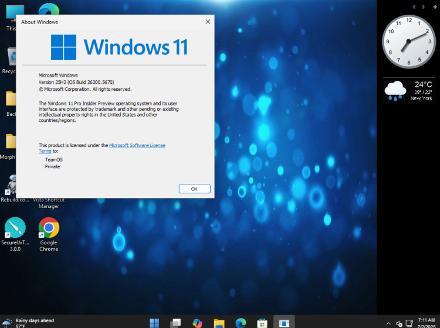Close the About Windows dialog
The image size is (440, 328).
[x=208, y=22]
